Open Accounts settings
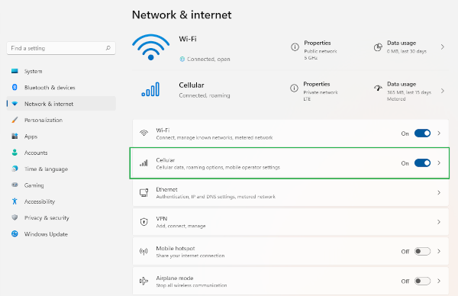Screen dimensions: 458x296 pyautogui.click(x=61, y=153)
